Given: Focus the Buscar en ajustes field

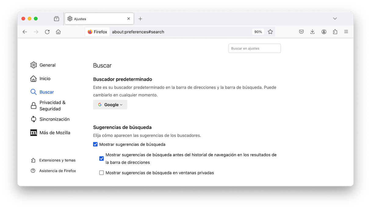Looking at the screenshot, I should point(254,48).
